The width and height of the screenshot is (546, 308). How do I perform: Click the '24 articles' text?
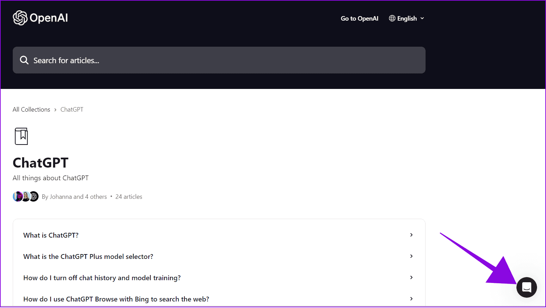(x=129, y=197)
